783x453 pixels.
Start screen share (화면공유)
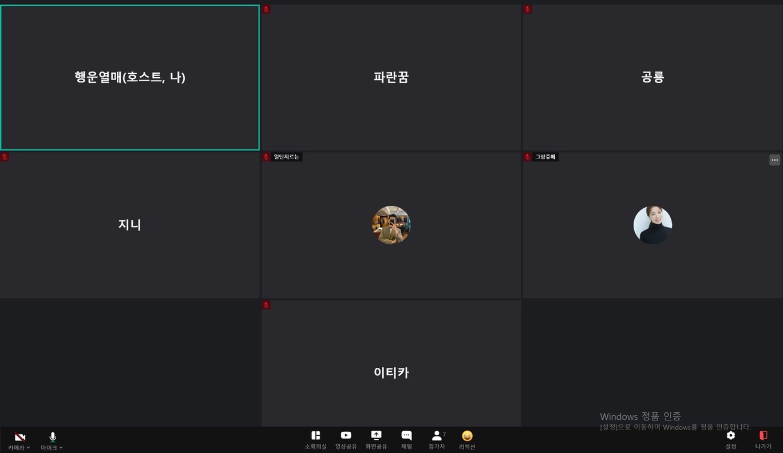tap(376, 440)
